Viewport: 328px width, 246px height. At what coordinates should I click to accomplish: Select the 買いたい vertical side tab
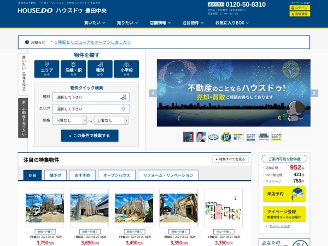[23, 74]
